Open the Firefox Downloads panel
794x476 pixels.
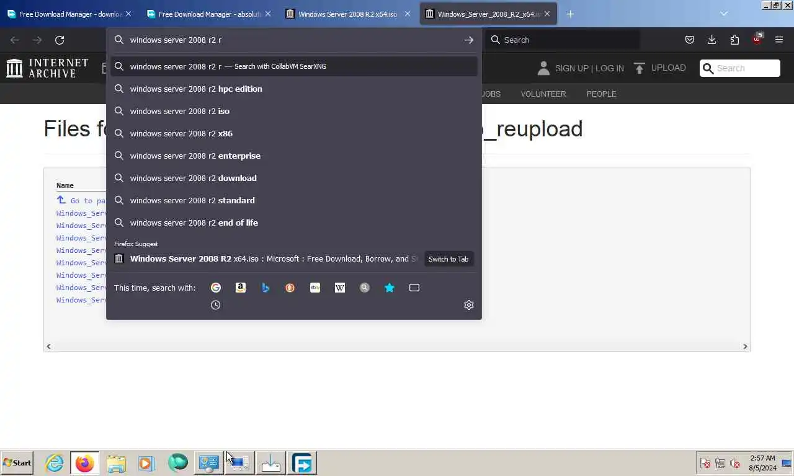click(712, 40)
